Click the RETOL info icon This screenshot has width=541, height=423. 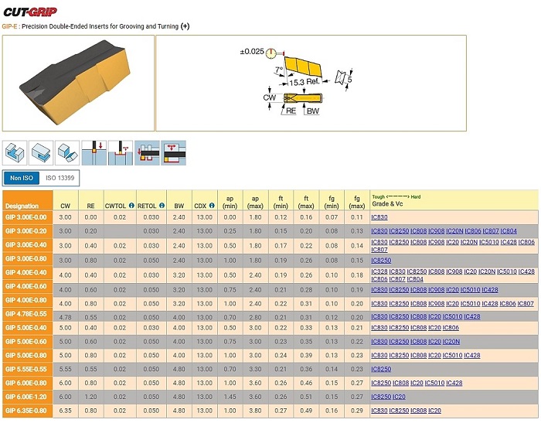pyautogui.click(x=162, y=206)
